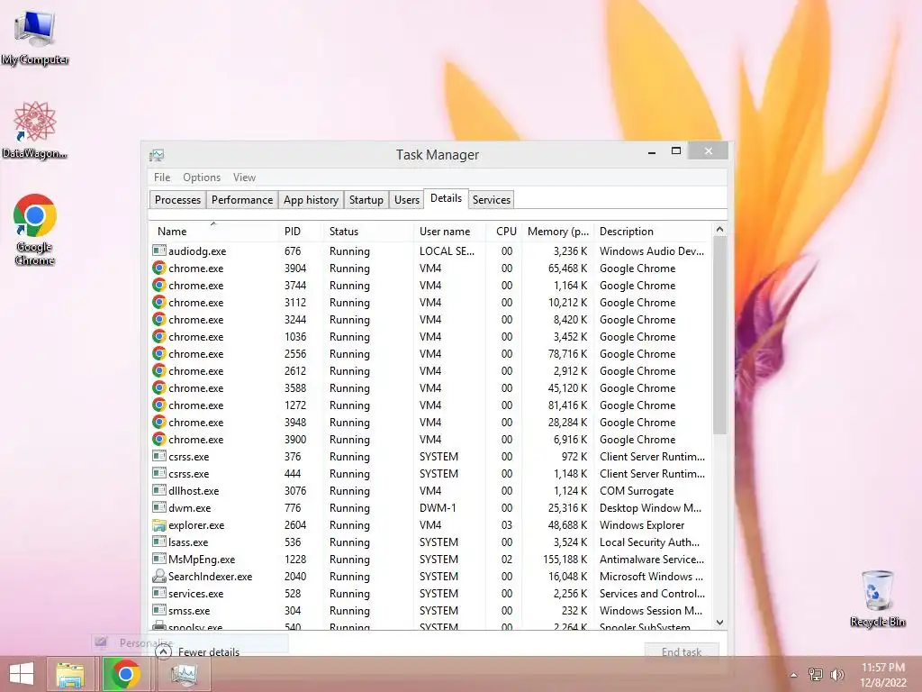Switch to the Processes tab
Viewport: 922px width, 692px height.
point(177,199)
